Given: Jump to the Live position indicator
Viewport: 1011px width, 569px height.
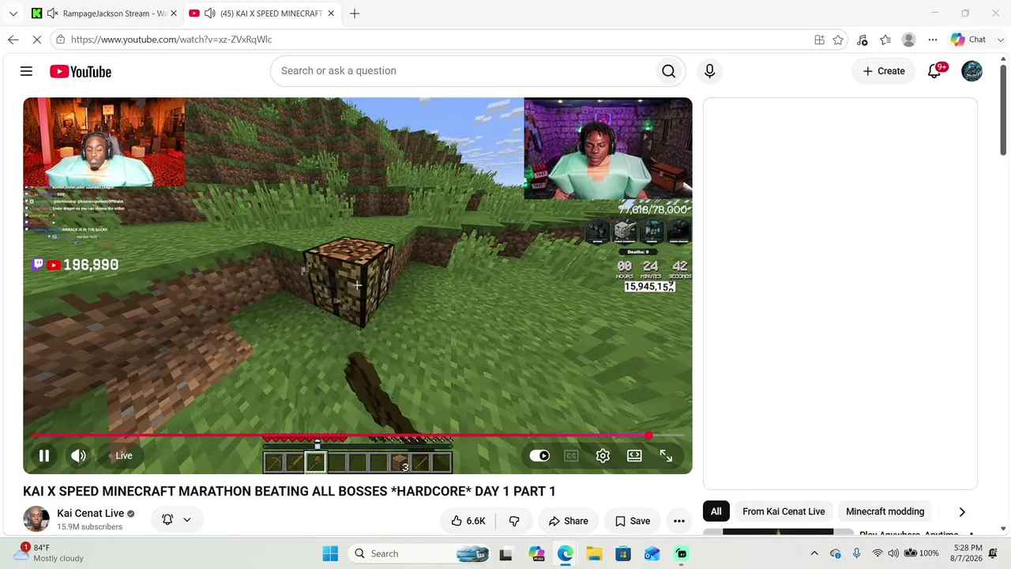Looking at the screenshot, I should pos(121,456).
